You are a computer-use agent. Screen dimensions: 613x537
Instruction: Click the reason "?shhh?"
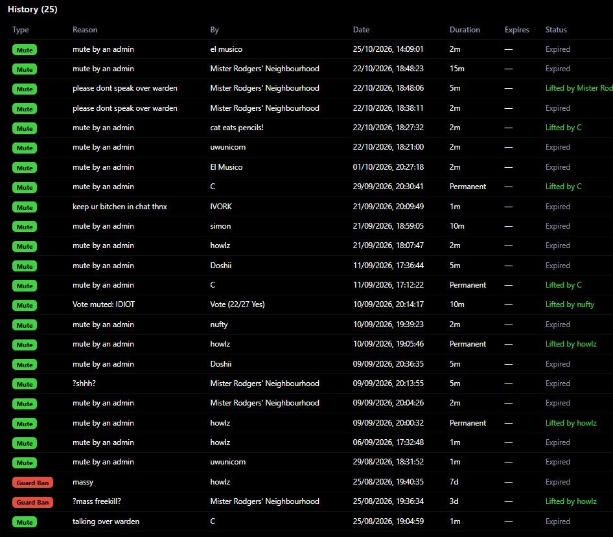pos(84,383)
